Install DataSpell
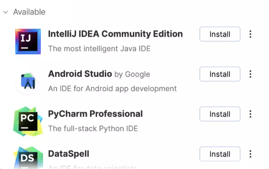 tap(220, 154)
